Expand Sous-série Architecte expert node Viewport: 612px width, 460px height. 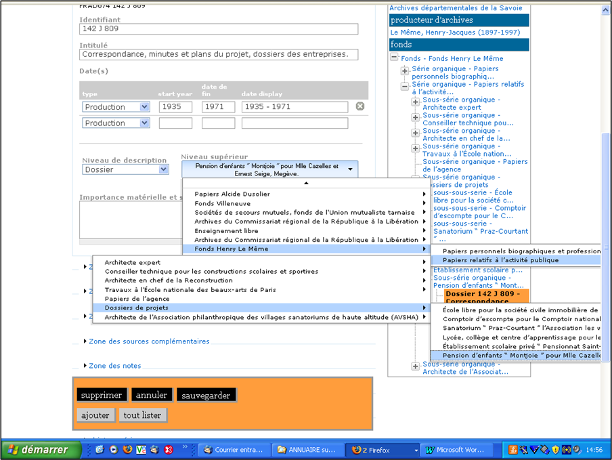pos(415,102)
